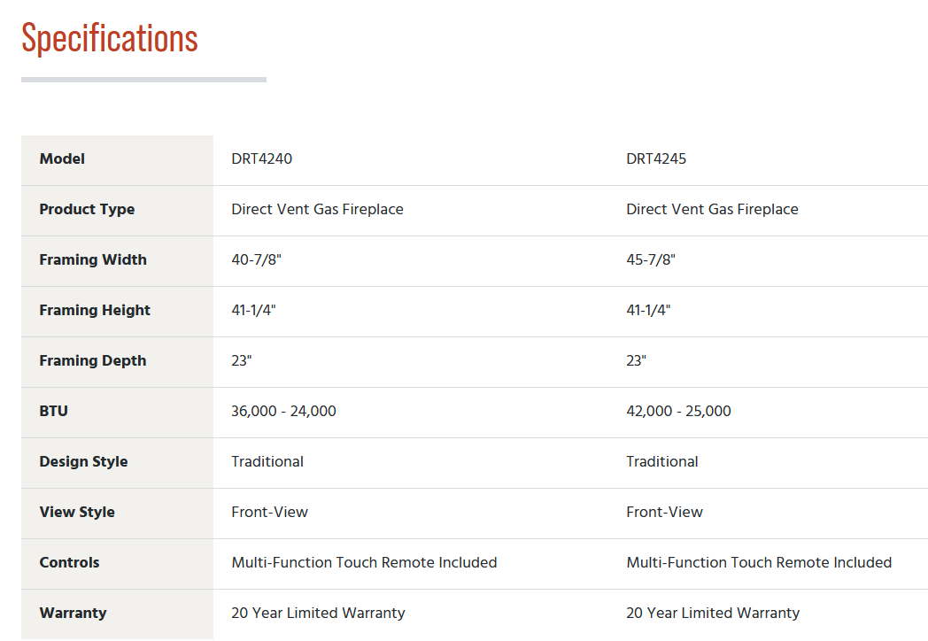Click the 40-7/8" framing width value
928x641 pixels.
(x=256, y=259)
